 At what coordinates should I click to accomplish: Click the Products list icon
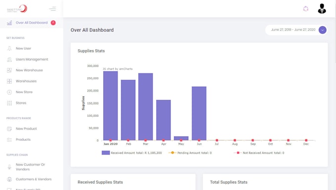9,140
